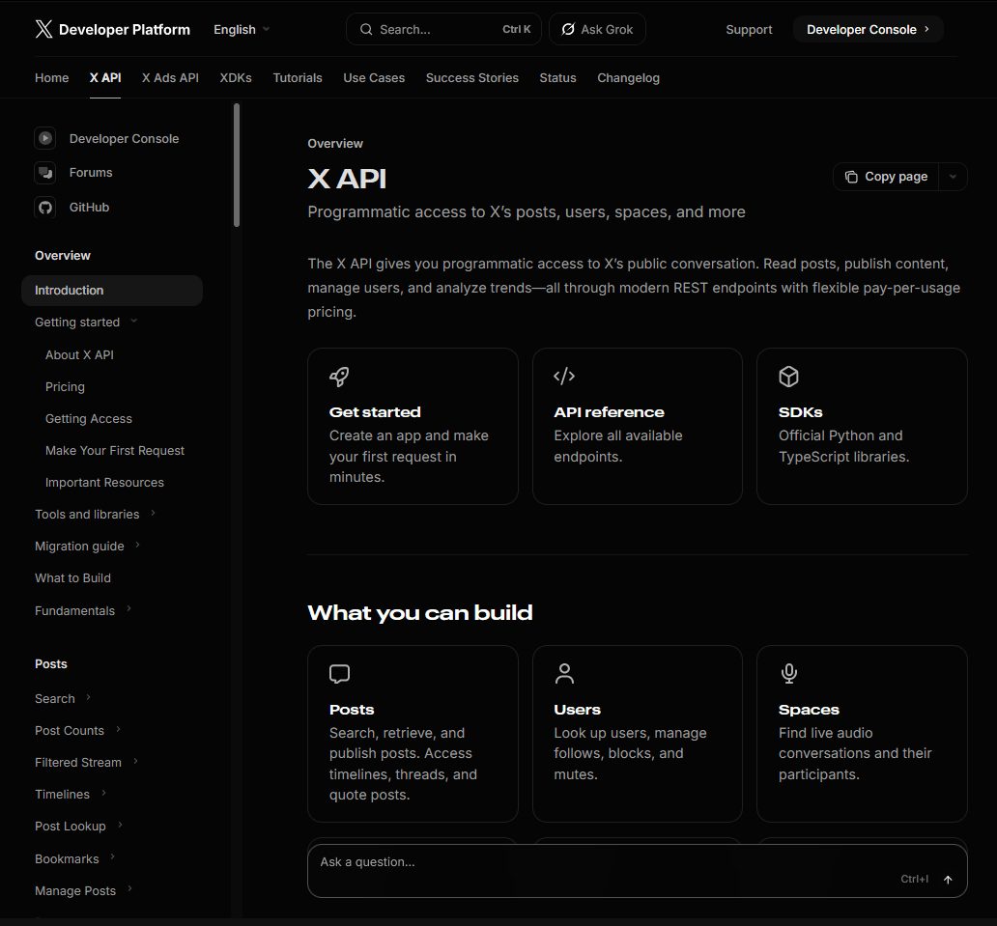Go to the Home tab
The height and width of the screenshot is (926, 997).
[51, 77]
